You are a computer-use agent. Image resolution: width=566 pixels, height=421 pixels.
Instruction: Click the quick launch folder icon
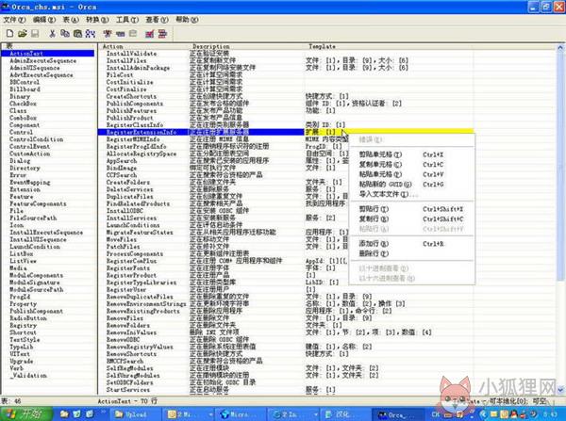(64, 413)
